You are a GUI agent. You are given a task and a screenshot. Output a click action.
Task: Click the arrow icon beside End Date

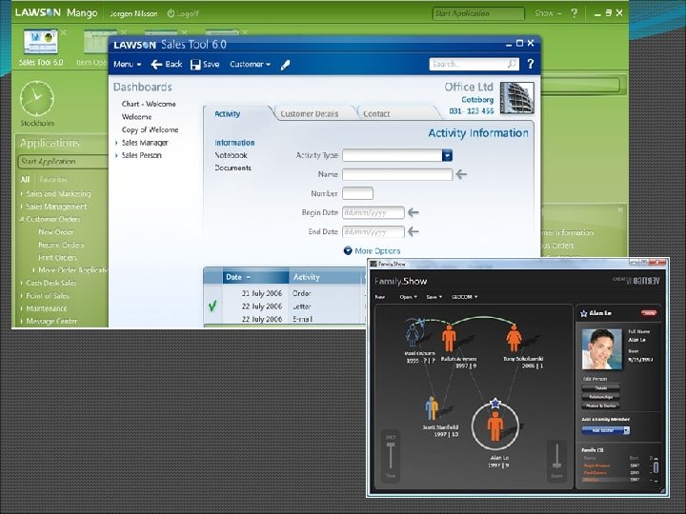413,231
